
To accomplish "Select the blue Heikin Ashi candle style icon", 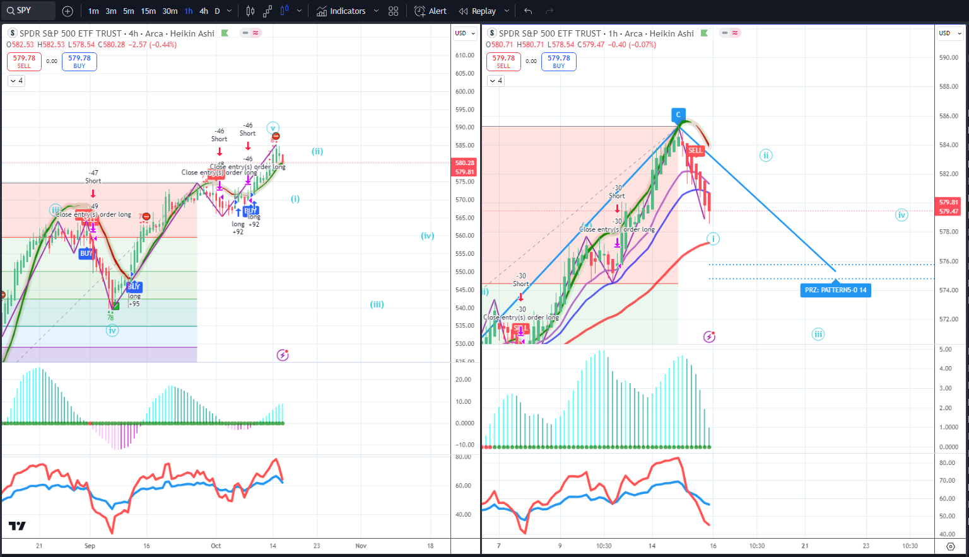I will tap(285, 11).
